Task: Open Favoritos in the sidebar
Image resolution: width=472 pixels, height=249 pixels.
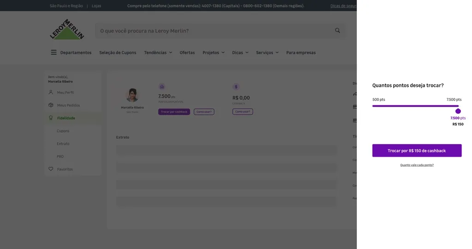Action: [x=65, y=169]
